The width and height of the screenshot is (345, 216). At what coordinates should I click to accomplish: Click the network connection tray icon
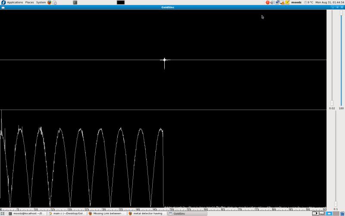pos(277,2)
